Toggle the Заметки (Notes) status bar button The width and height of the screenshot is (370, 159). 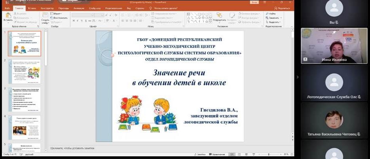point(200,154)
